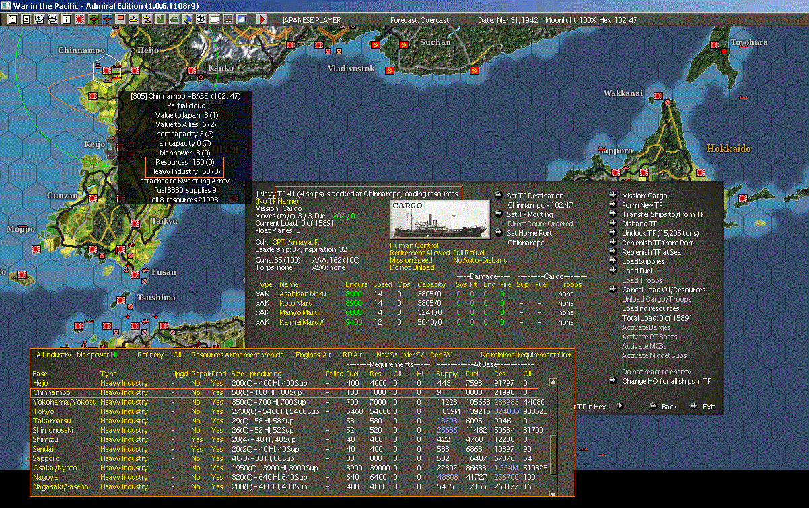Click Cancel Load Oil/Resources
The image size is (809, 508).
(x=664, y=290)
